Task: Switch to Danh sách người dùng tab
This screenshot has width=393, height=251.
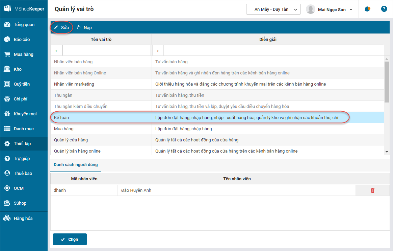Action: (76, 165)
